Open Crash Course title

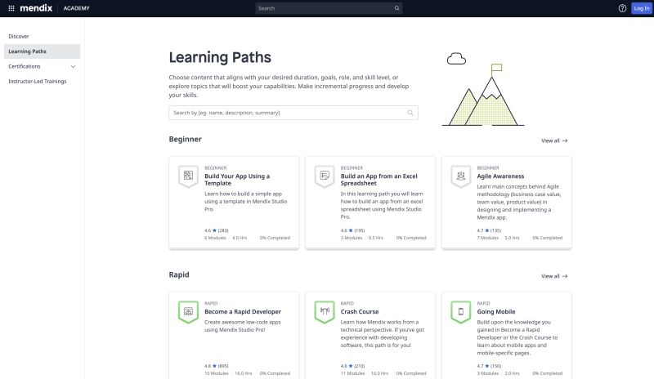(360, 312)
